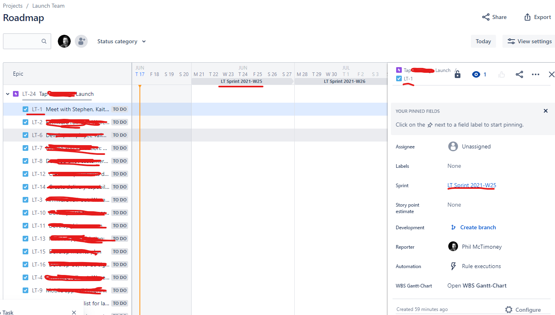Click the Create branch link

(x=478, y=227)
